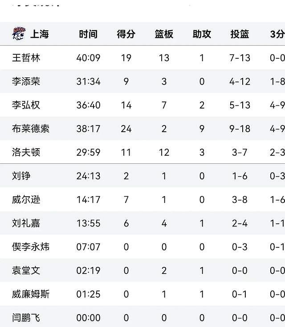Select the 上海 team name header
This screenshot has height=327, width=285.
tap(39, 34)
